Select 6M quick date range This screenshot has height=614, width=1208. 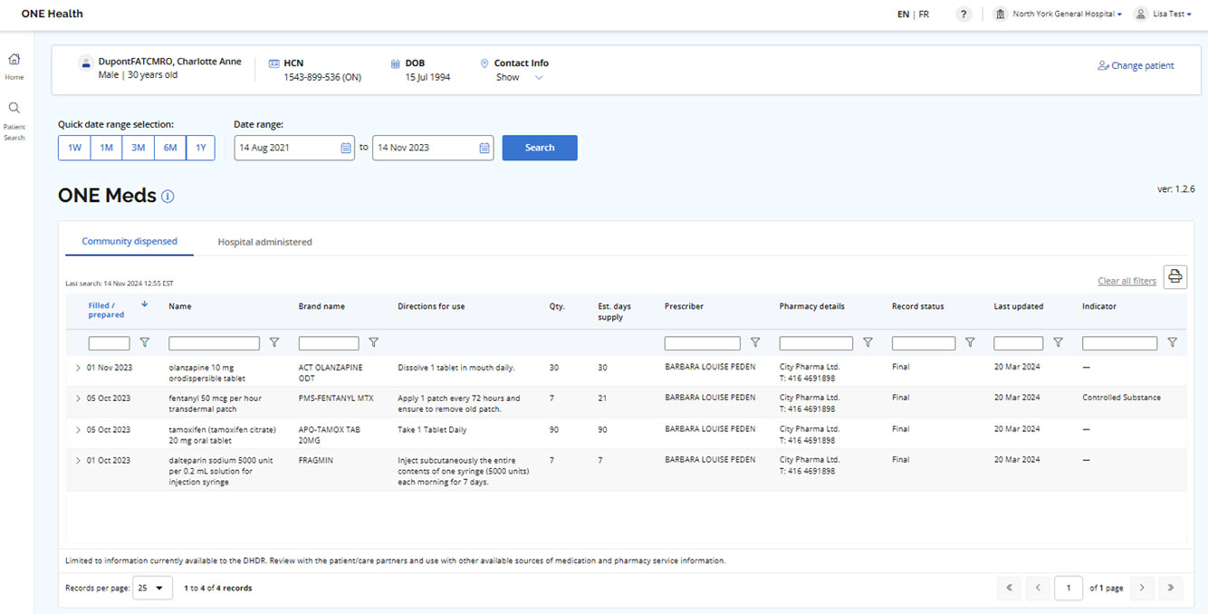(170, 148)
